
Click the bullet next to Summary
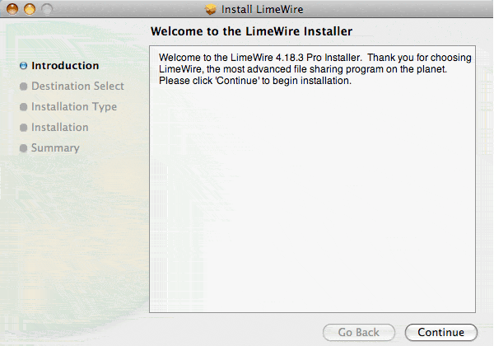(23, 148)
